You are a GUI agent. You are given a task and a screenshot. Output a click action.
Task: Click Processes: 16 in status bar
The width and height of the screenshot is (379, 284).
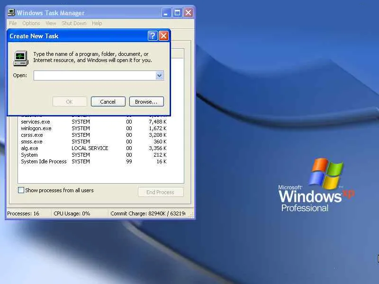(23, 214)
